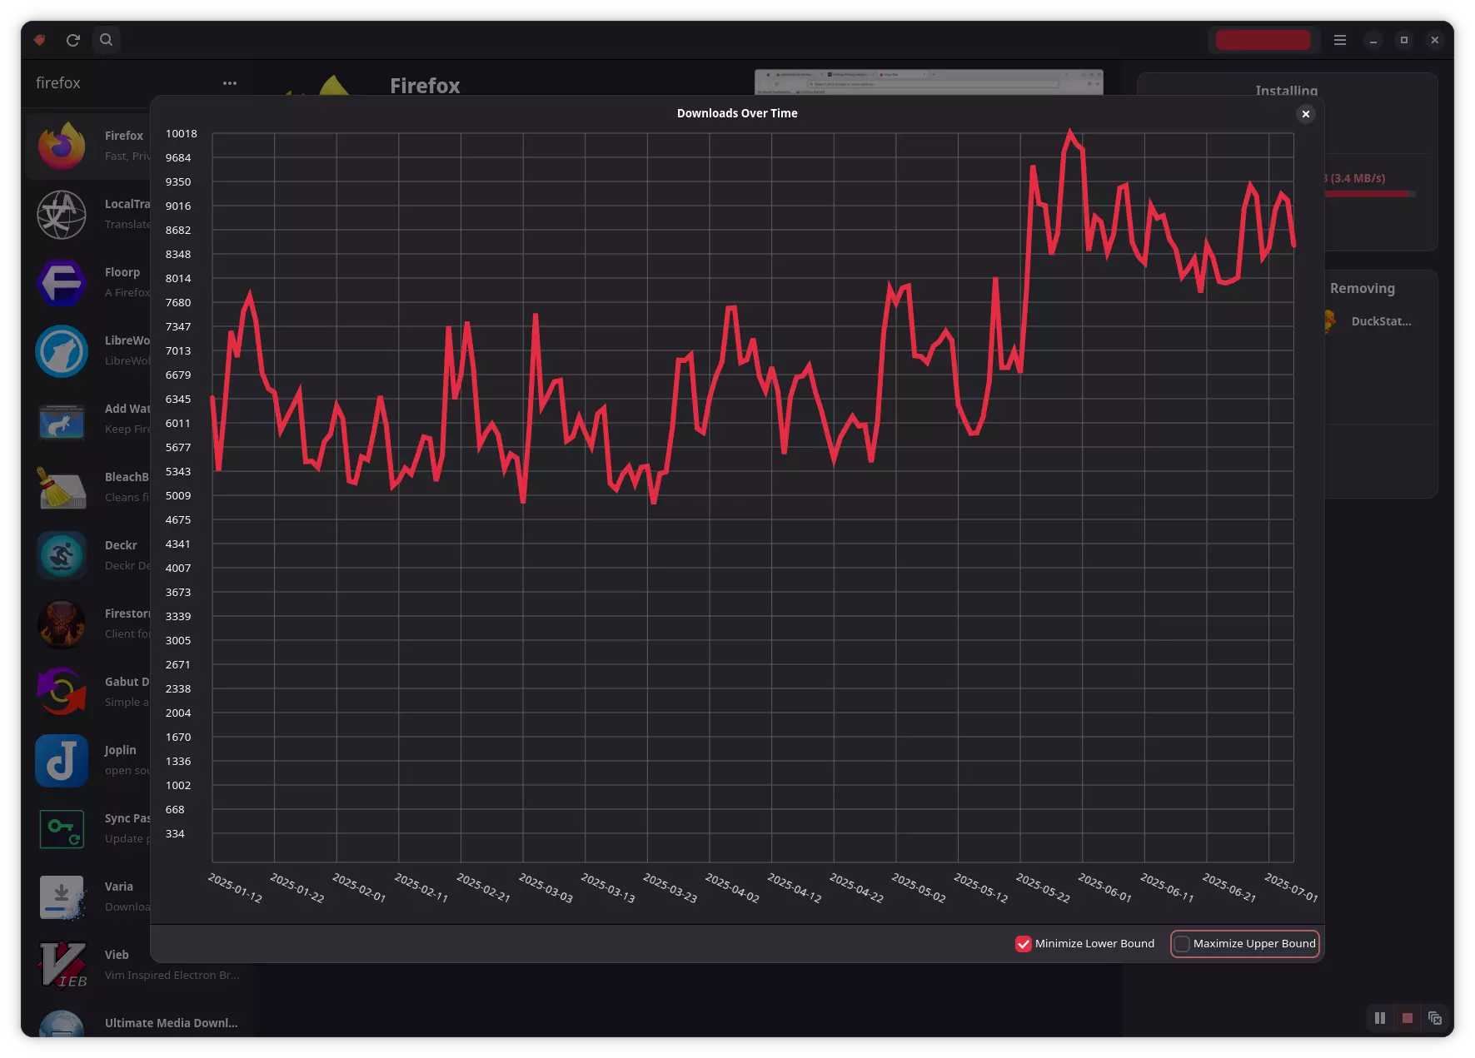Select the Joplin app icon
This screenshot has height=1058, width=1475.
coord(62,761)
